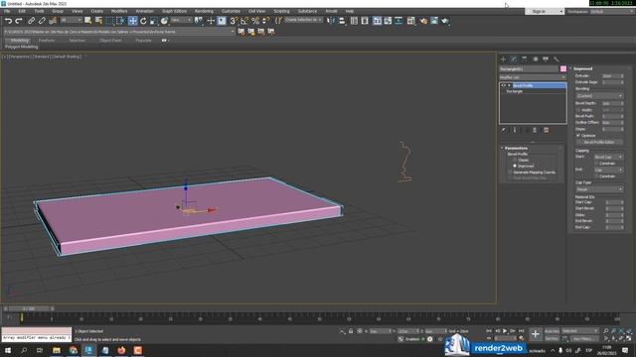Click the Go to End button
636x357 pixels.
(521, 331)
